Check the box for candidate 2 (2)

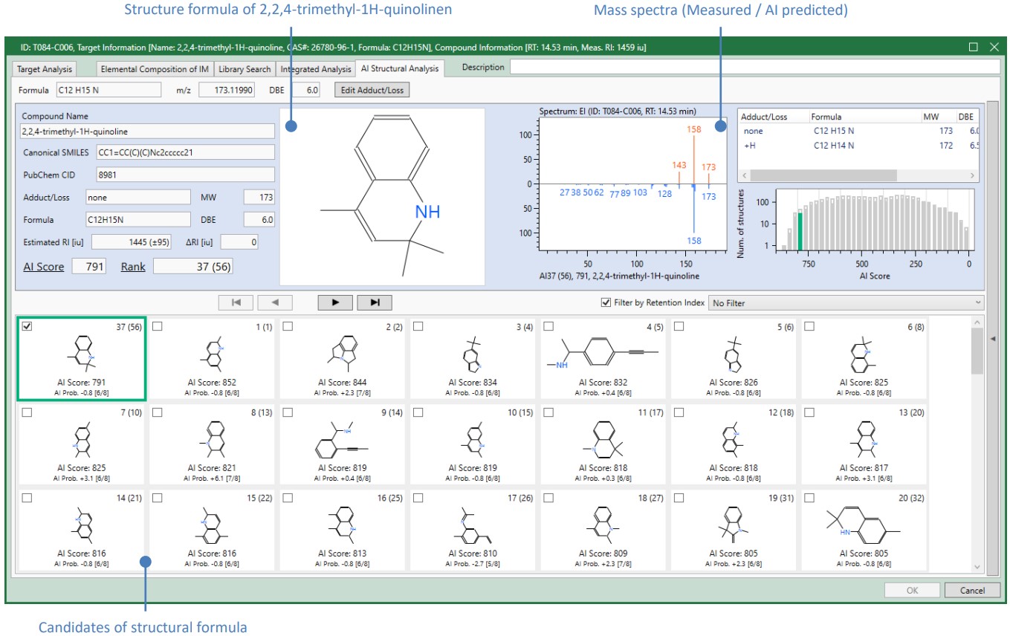[288, 326]
